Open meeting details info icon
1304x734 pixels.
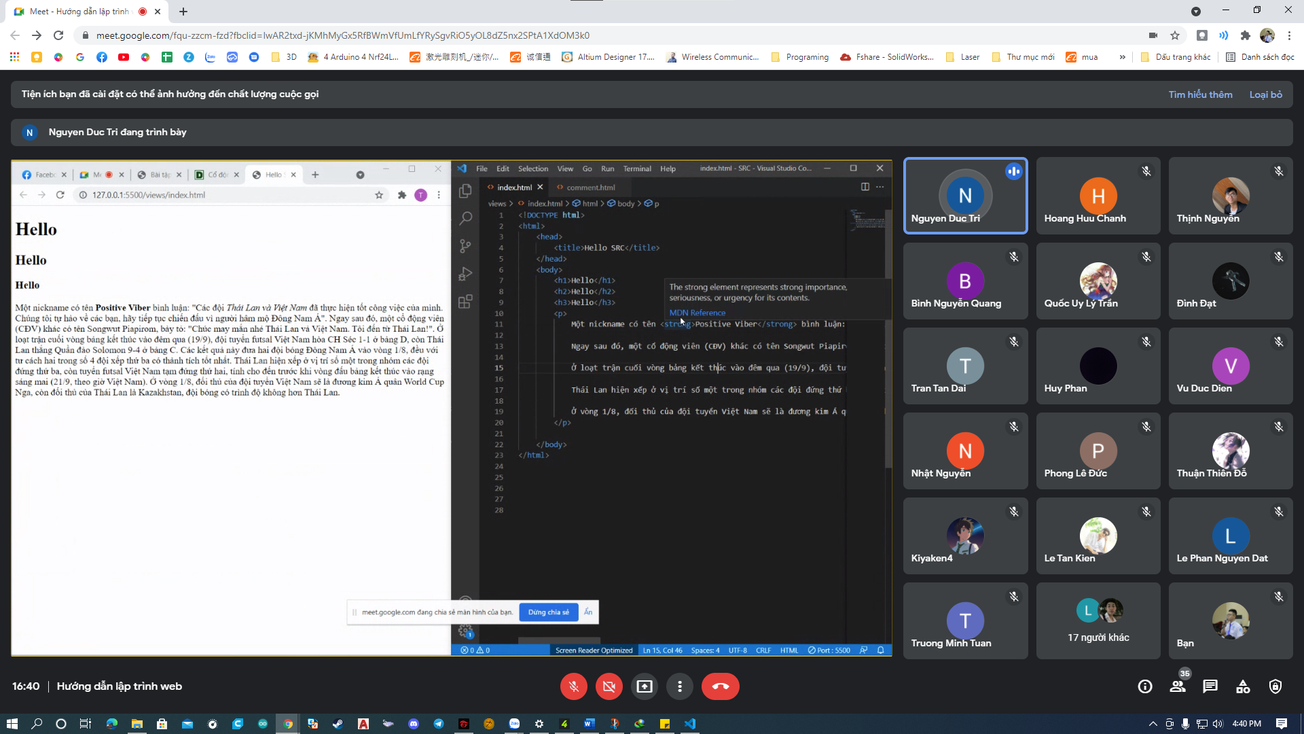pyautogui.click(x=1145, y=686)
